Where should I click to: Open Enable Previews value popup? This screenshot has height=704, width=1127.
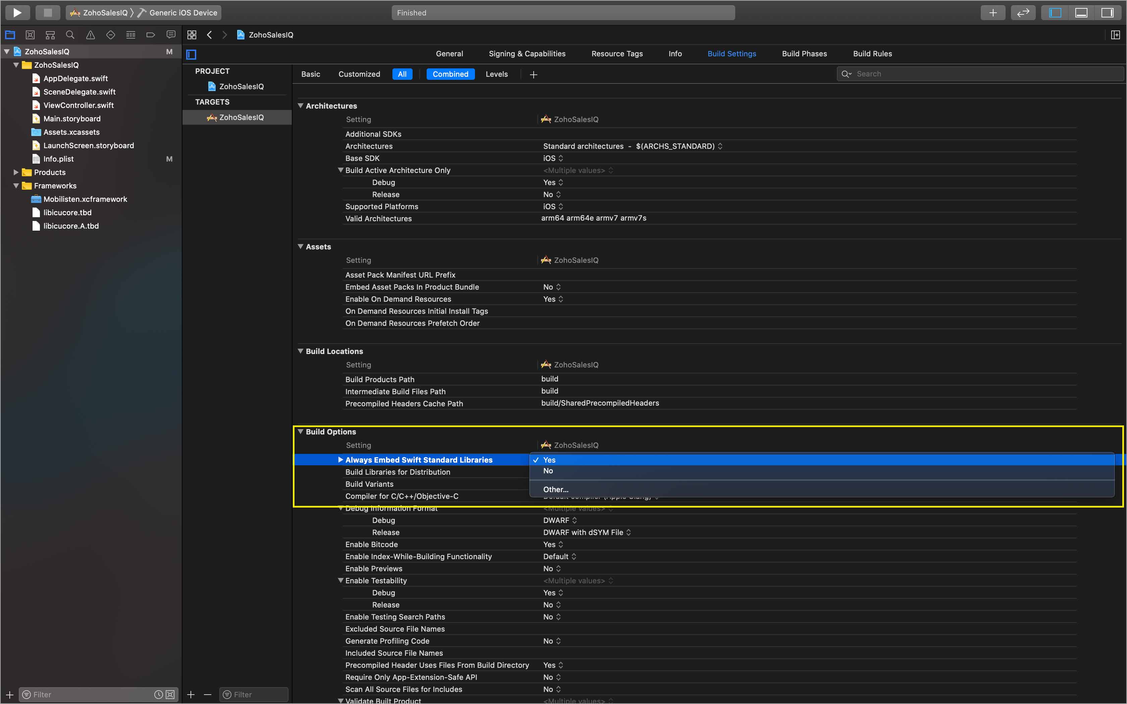point(552,569)
